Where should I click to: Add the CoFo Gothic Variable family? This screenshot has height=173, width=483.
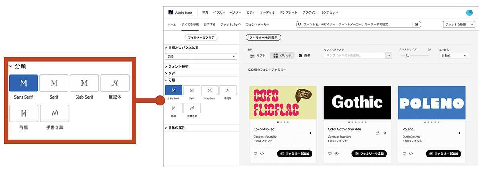(x=369, y=154)
